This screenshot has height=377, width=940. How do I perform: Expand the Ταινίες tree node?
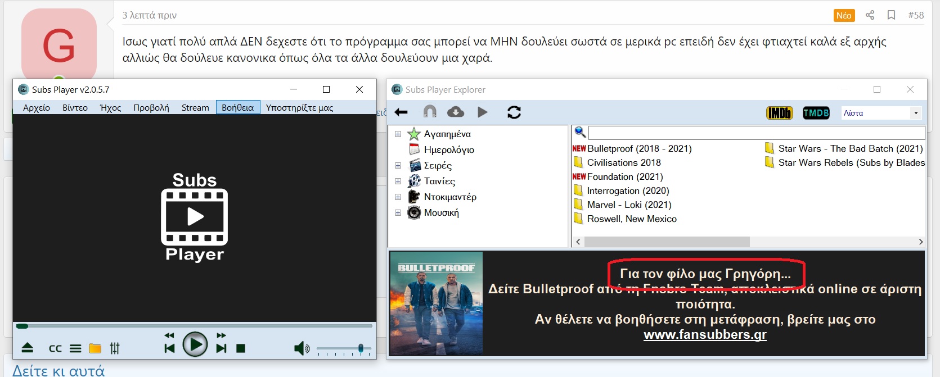[398, 181]
